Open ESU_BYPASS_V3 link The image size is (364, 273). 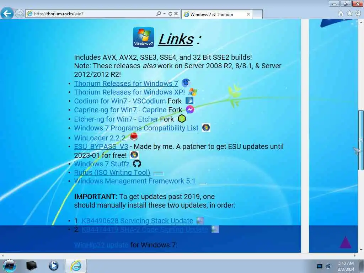coord(101,146)
